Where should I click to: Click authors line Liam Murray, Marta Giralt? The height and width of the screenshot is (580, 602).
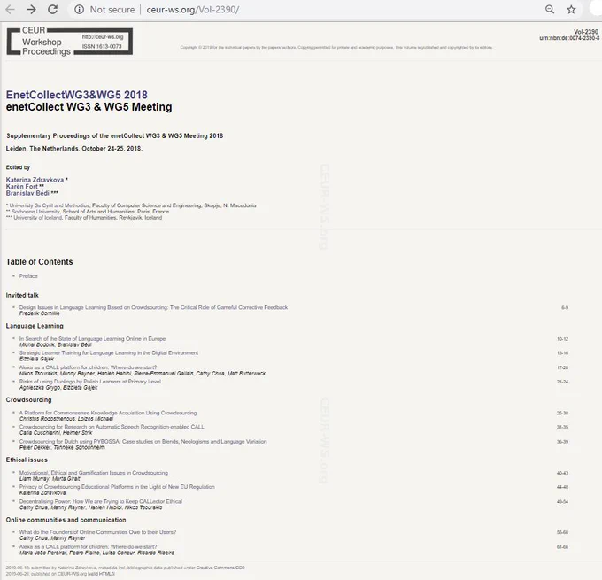pyautogui.click(x=50, y=479)
